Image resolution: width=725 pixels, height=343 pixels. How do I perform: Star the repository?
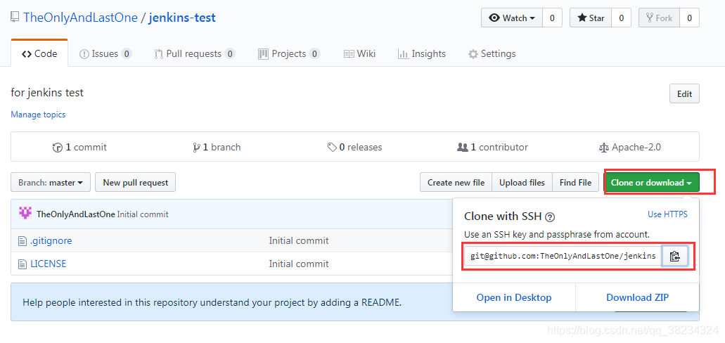[591, 18]
